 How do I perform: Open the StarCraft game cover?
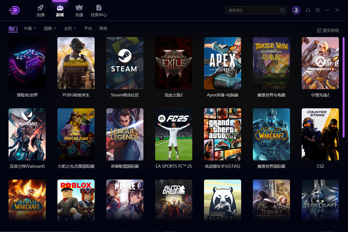coord(320,200)
